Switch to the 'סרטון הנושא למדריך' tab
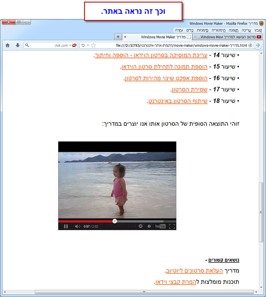Viewport: 266px width, 297px height. [x=227, y=37]
